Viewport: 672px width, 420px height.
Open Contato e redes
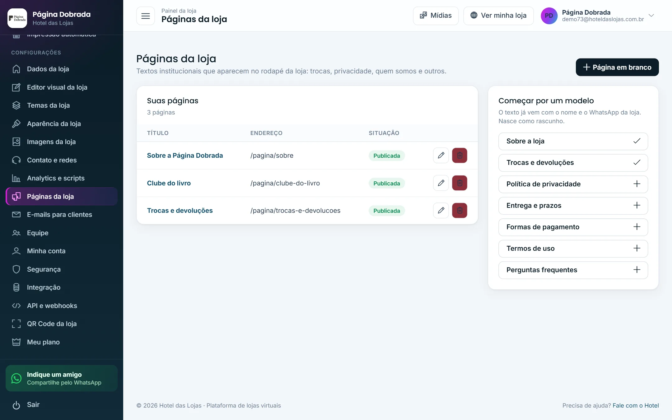62,160
